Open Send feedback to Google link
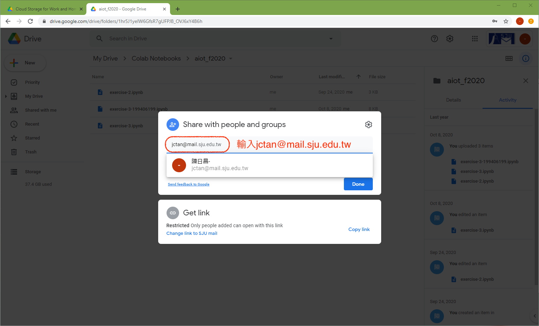The height and width of the screenshot is (326, 539). coord(188,184)
